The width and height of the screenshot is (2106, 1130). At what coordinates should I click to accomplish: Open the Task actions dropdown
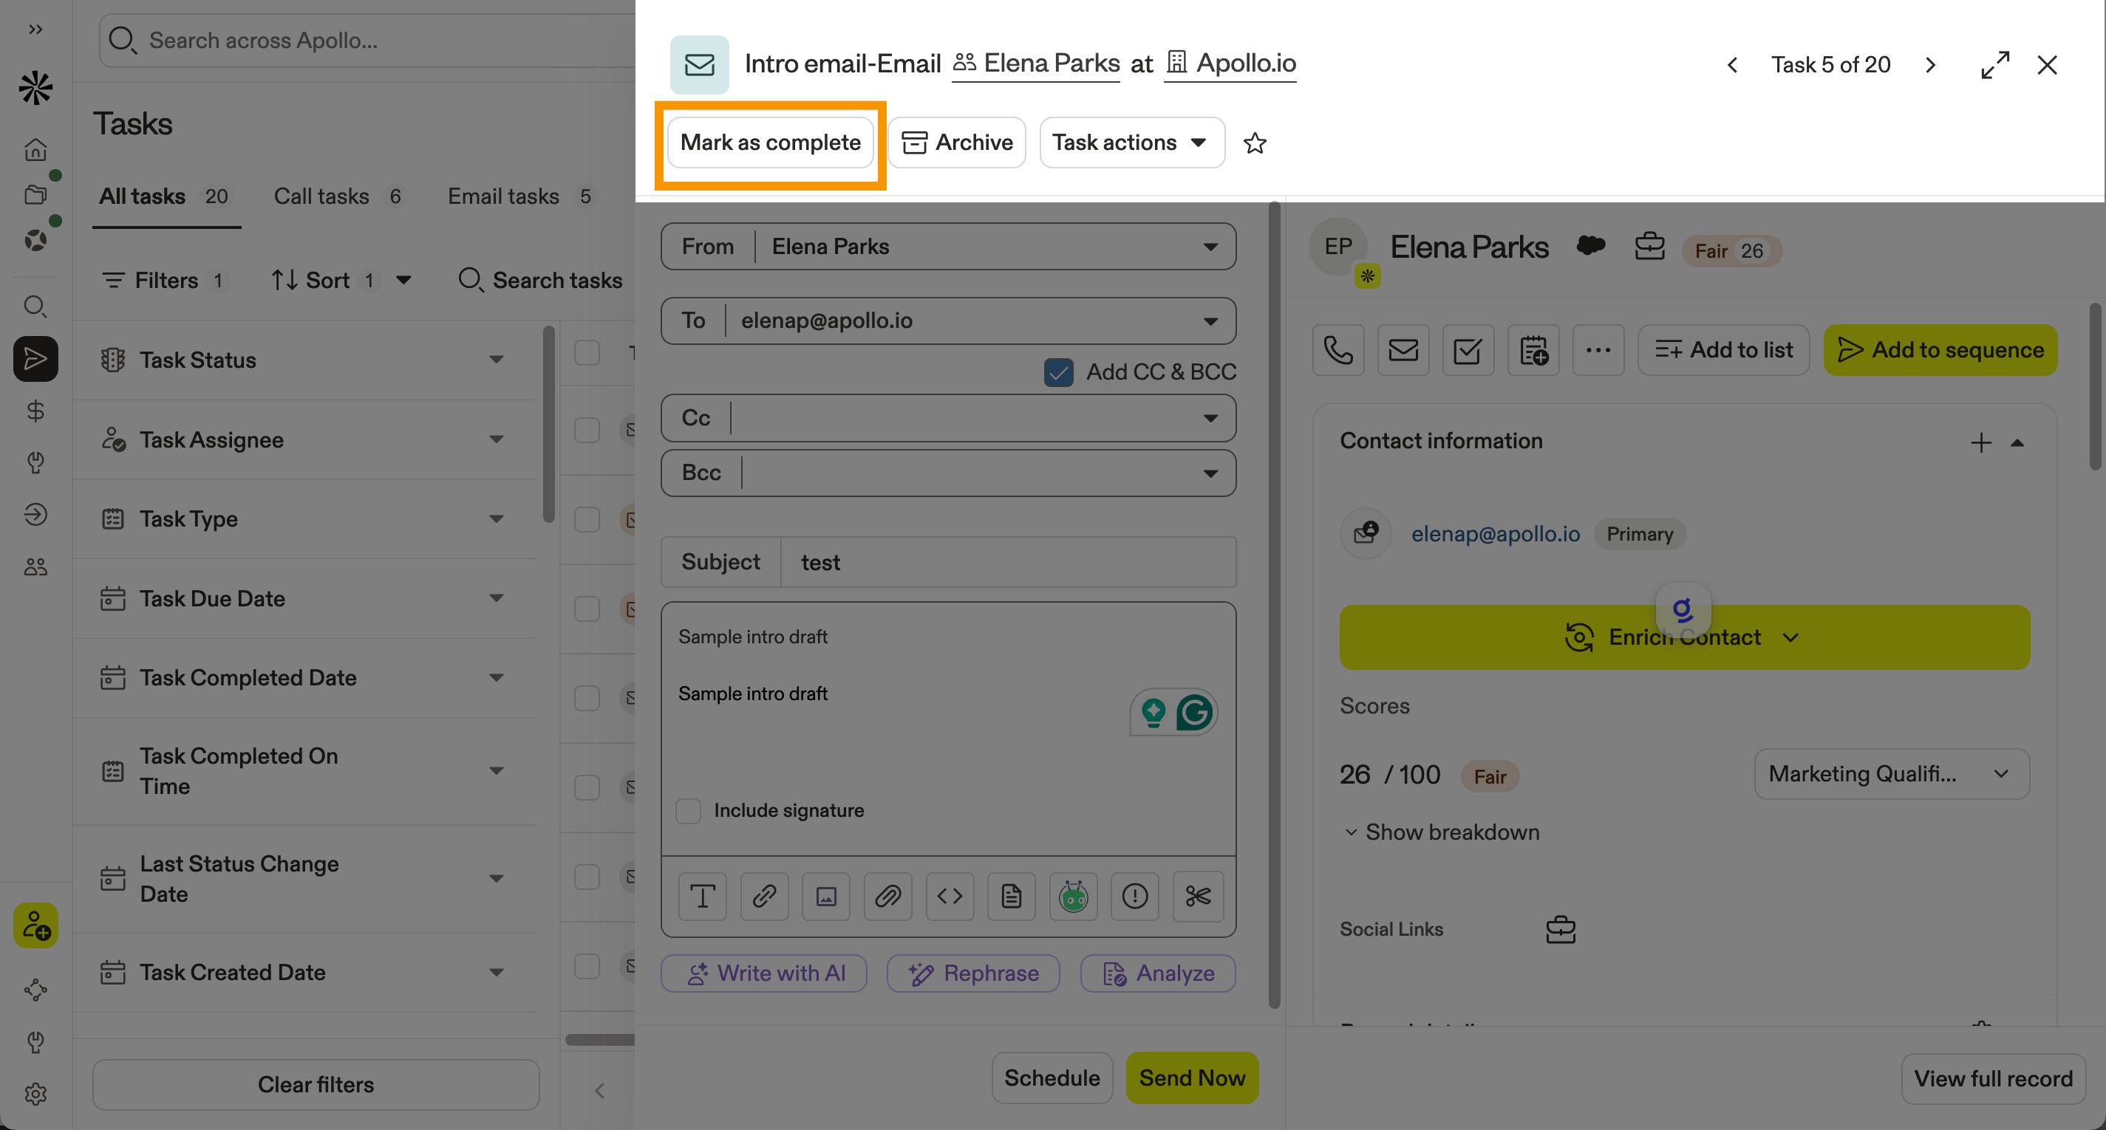[x=1131, y=143]
